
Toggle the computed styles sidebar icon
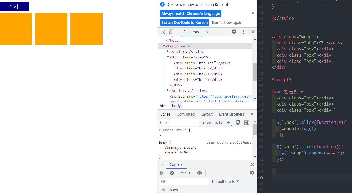point(247,123)
